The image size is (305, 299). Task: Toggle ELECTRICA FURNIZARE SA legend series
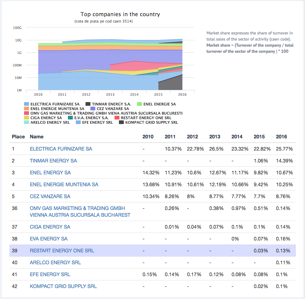[52, 104]
